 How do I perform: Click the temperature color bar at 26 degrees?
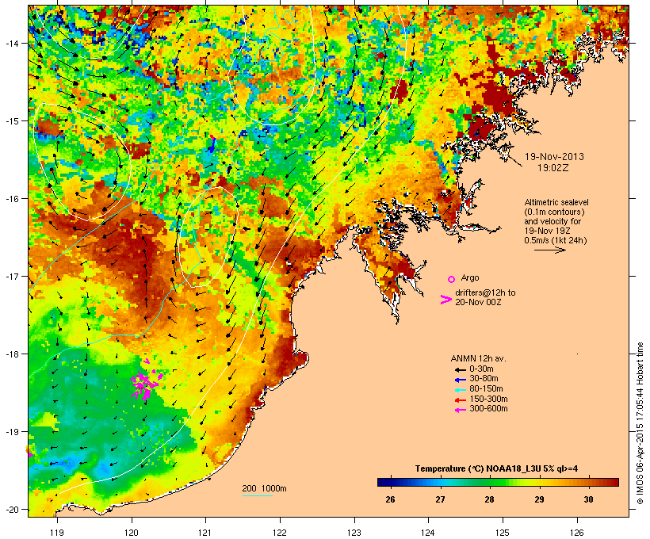coord(390,482)
